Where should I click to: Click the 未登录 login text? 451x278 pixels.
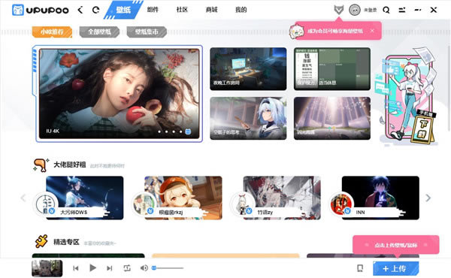point(370,10)
